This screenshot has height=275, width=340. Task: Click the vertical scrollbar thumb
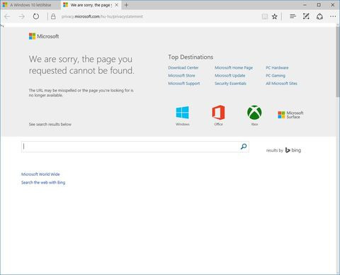[338, 62]
